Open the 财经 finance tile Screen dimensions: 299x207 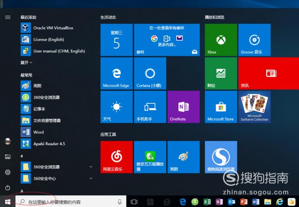(221, 73)
